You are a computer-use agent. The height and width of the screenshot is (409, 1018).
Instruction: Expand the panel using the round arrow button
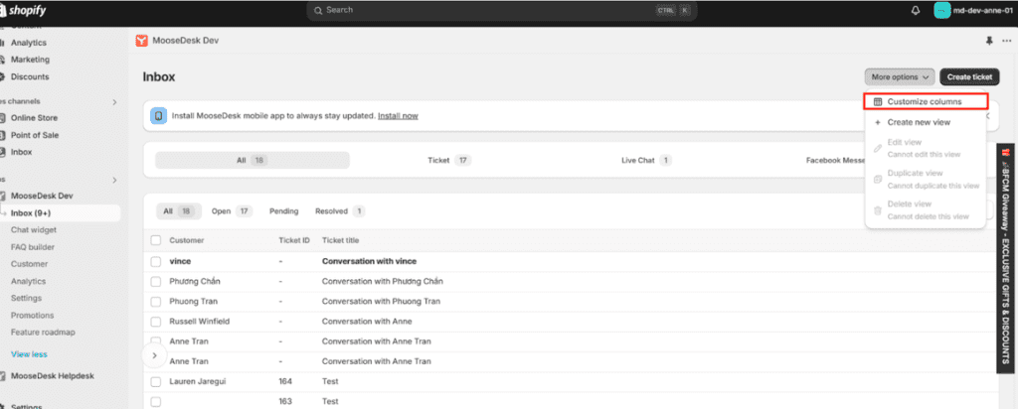coord(154,355)
